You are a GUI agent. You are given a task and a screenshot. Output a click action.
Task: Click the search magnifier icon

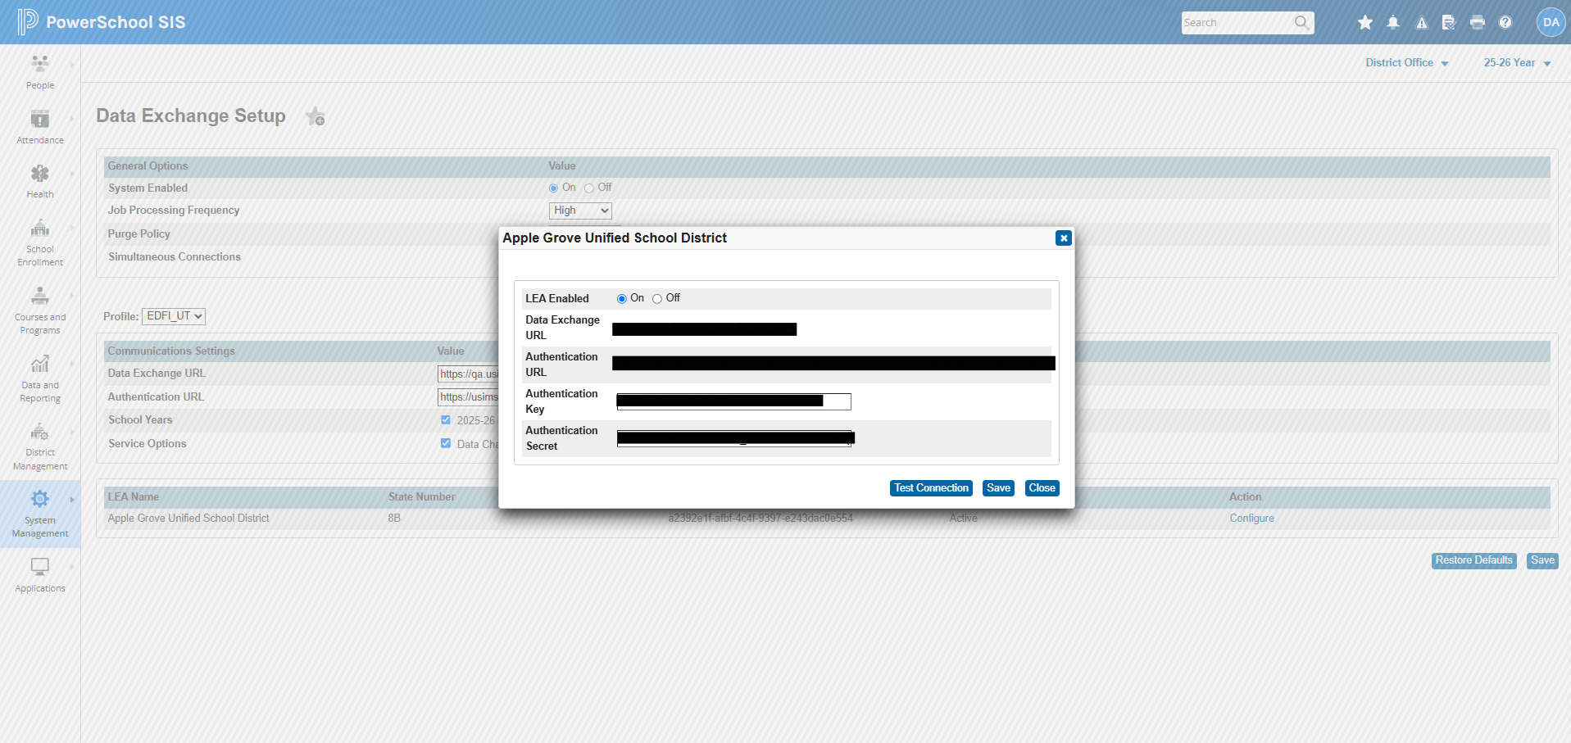pos(1301,22)
